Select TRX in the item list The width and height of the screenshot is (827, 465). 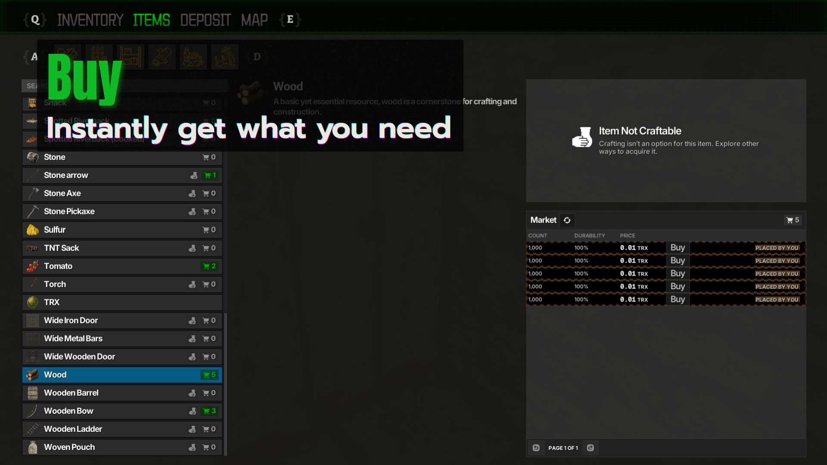(x=122, y=302)
